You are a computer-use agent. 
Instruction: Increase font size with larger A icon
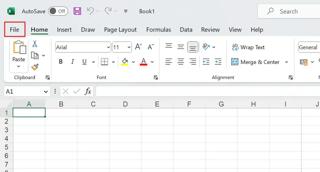click(138, 47)
